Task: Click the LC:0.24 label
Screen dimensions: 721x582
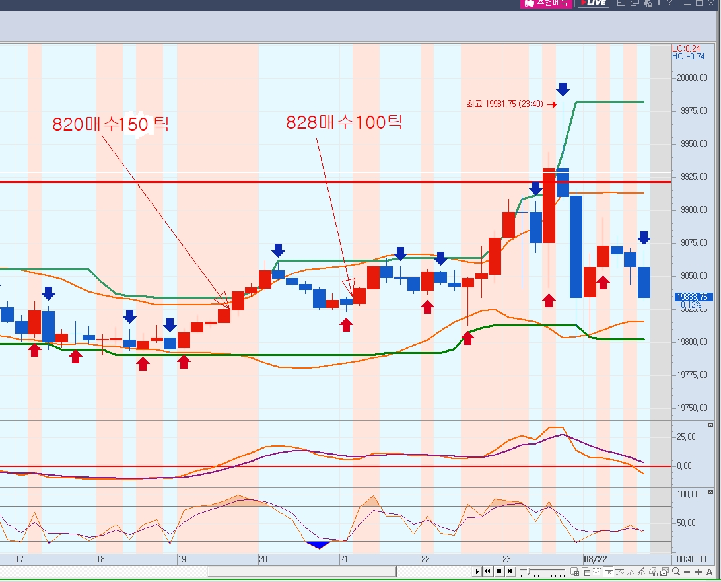Action: tap(686, 48)
